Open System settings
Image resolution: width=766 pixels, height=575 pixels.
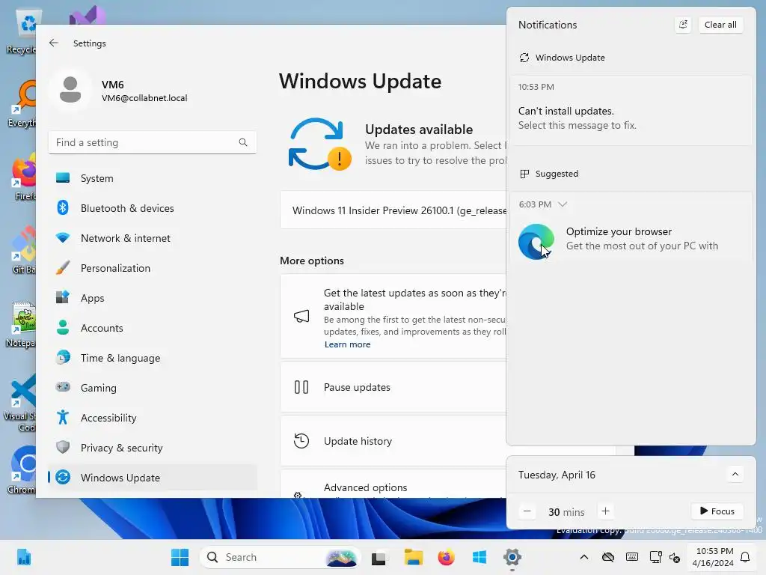[x=153, y=178]
